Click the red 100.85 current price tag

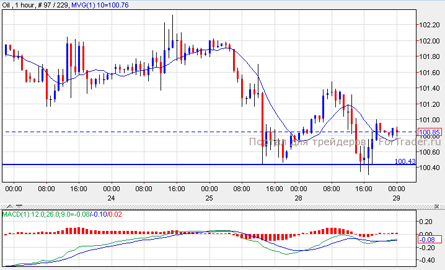[x=430, y=132]
